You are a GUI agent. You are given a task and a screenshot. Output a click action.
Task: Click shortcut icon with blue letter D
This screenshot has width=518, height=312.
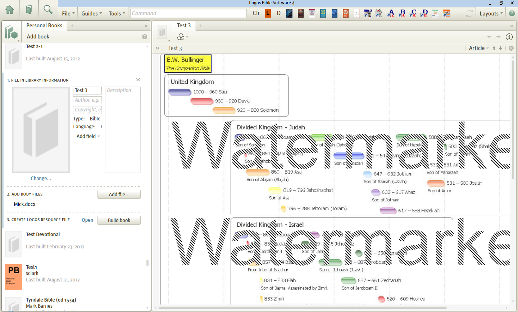[x=424, y=13]
